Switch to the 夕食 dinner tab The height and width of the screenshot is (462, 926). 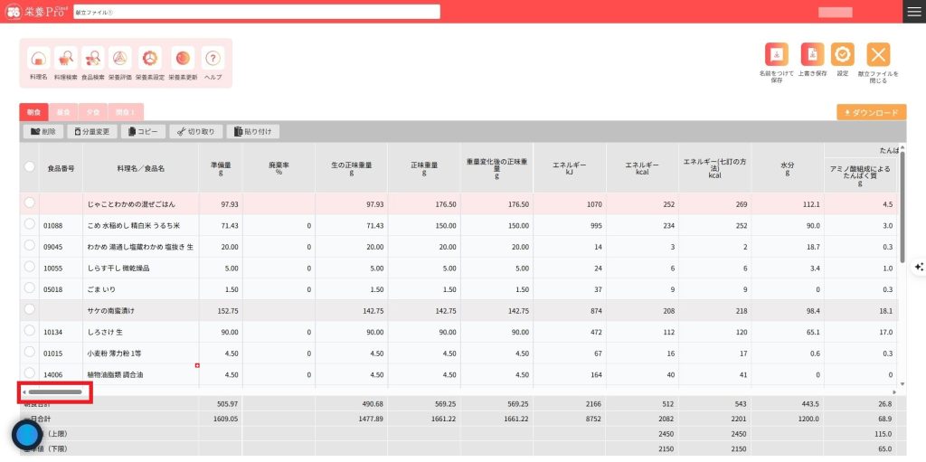coord(92,112)
